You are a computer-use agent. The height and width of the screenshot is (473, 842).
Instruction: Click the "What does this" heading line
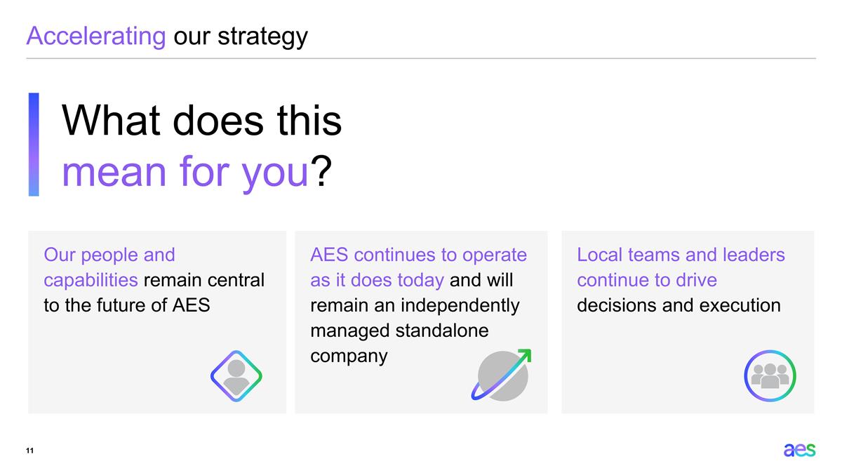pyautogui.click(x=202, y=121)
